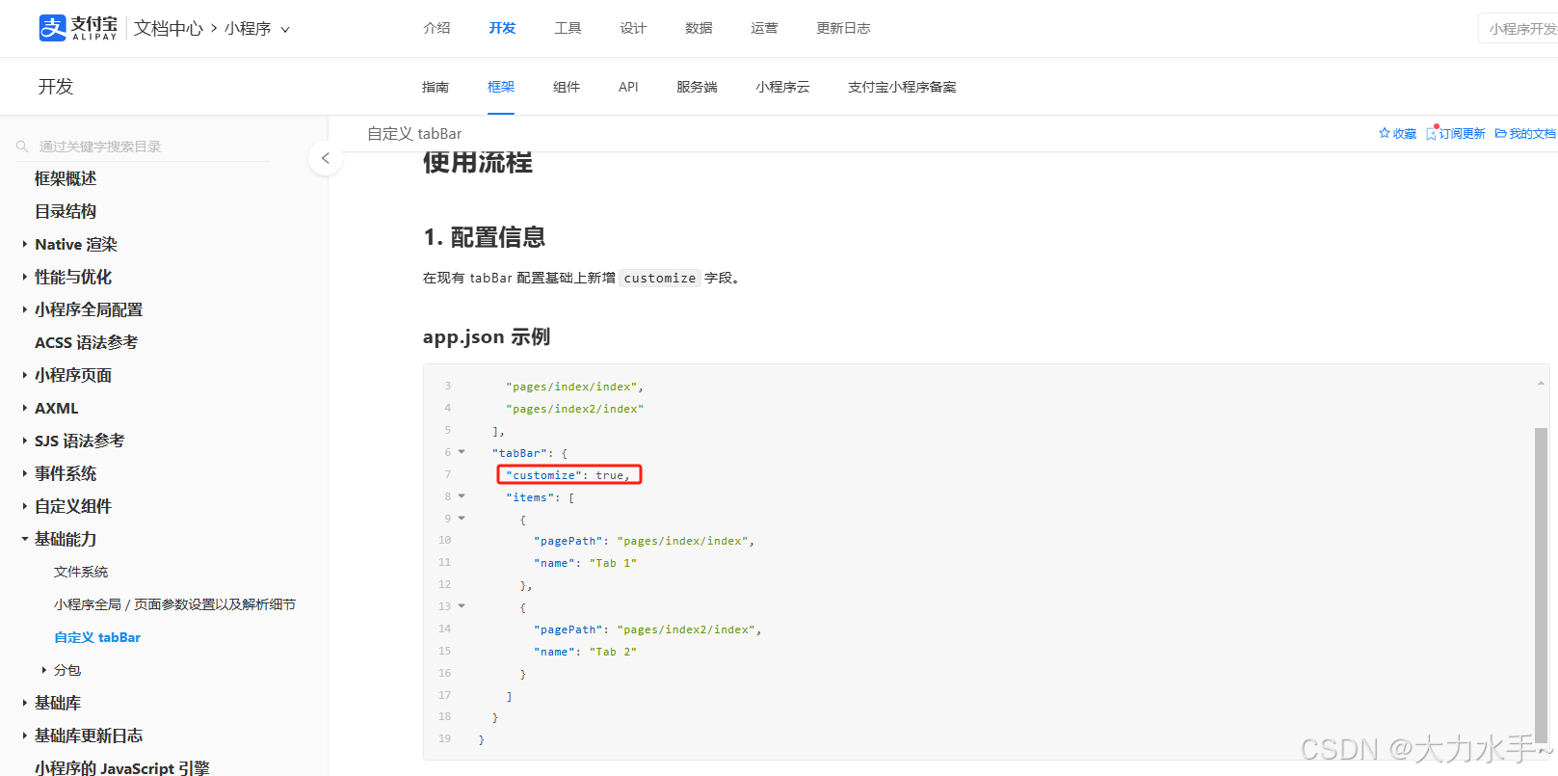Expand 性能与优化 tree arrow
The height and width of the screenshot is (776, 1558).
coord(25,278)
